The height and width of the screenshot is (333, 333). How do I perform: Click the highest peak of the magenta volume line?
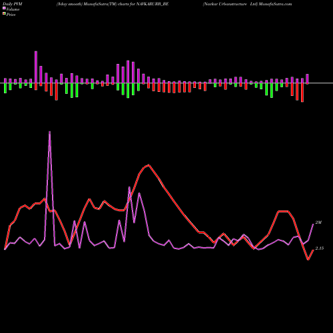[49, 132]
